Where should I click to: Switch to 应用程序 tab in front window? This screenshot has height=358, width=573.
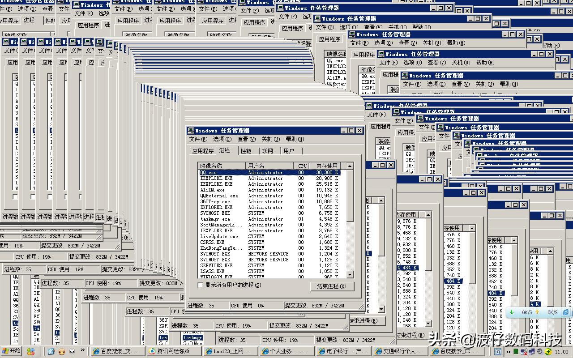point(203,151)
